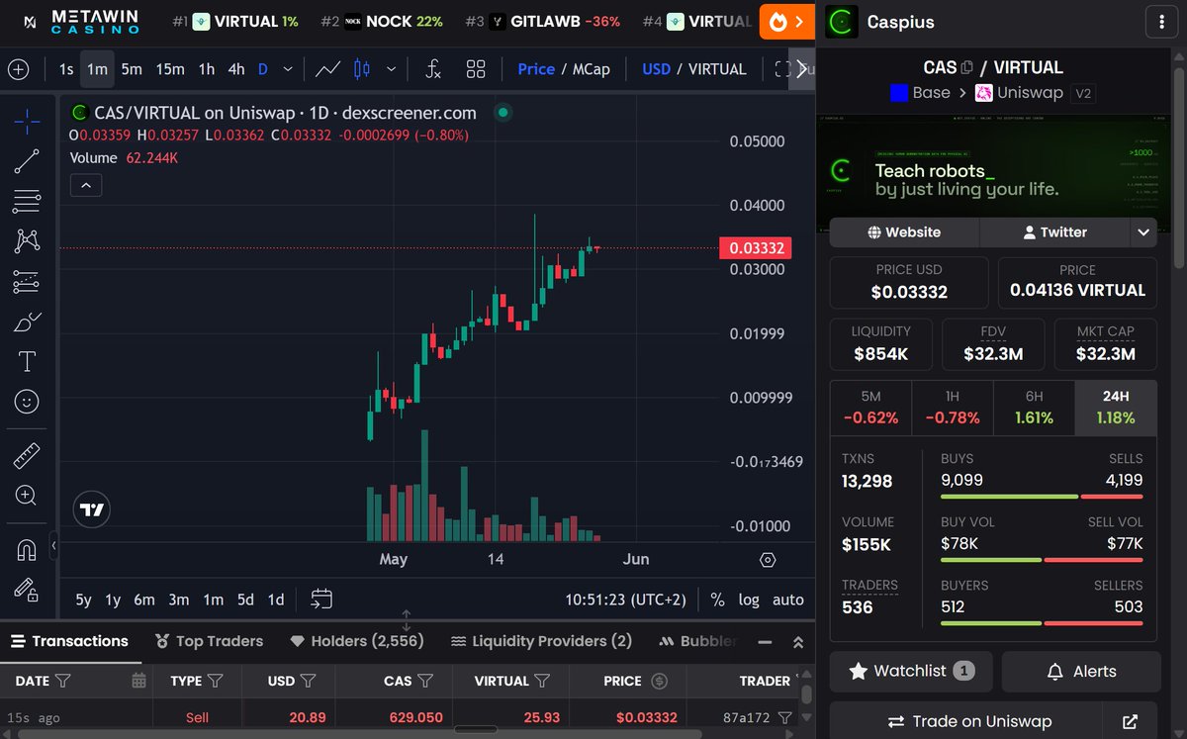Select the 1s timeframe
The width and height of the screenshot is (1187, 739).
66,69
